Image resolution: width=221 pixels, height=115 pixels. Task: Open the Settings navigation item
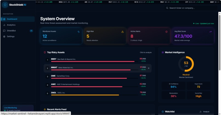18,36
